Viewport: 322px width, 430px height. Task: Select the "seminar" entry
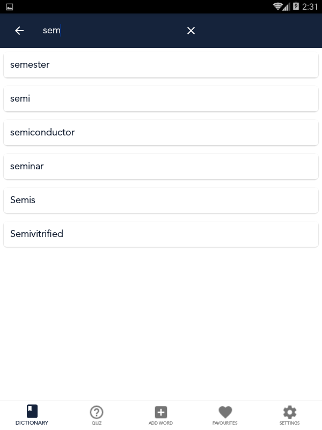click(x=161, y=167)
